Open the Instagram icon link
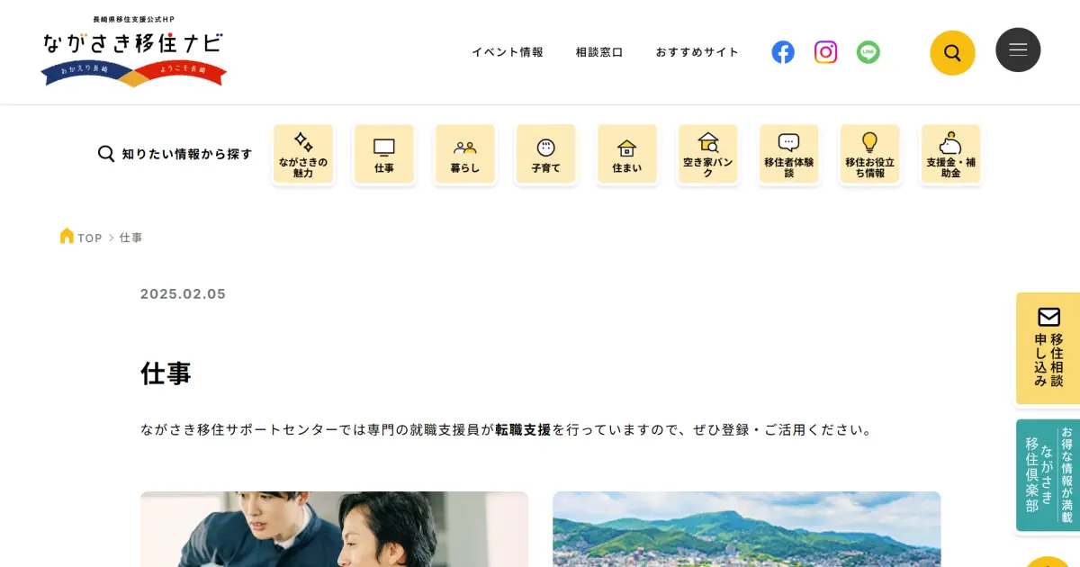The height and width of the screenshot is (567, 1080). coord(825,52)
